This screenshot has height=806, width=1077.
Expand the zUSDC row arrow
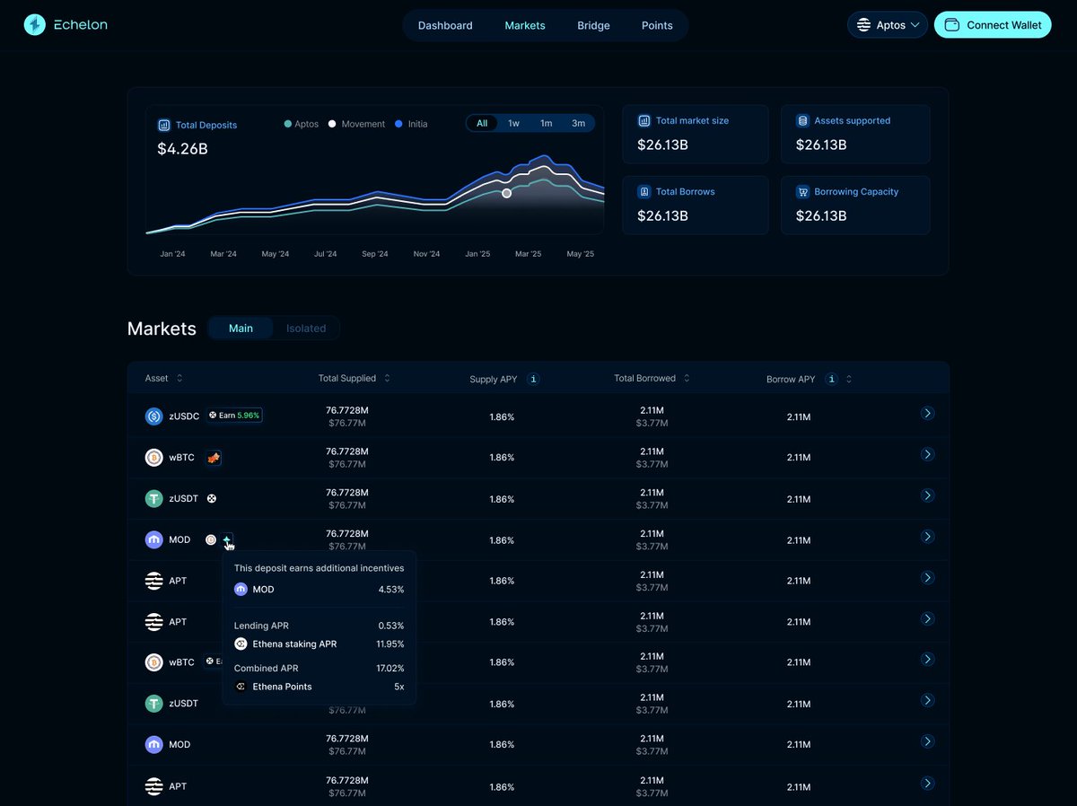tap(928, 413)
